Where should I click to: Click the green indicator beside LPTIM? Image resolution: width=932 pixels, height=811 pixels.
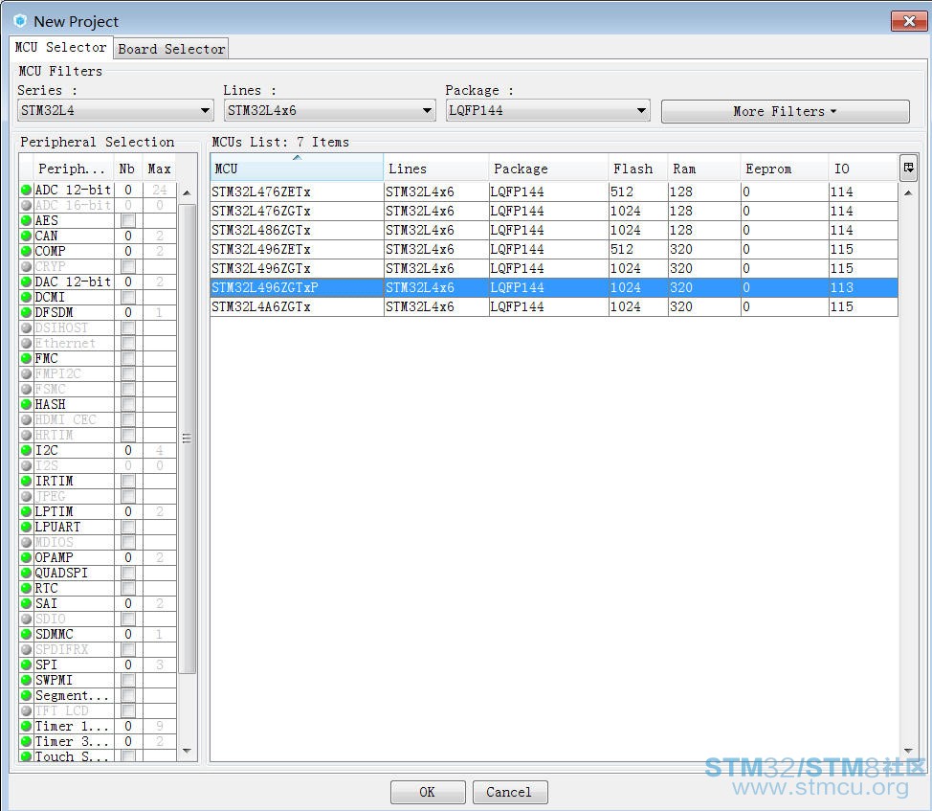pyautogui.click(x=26, y=512)
